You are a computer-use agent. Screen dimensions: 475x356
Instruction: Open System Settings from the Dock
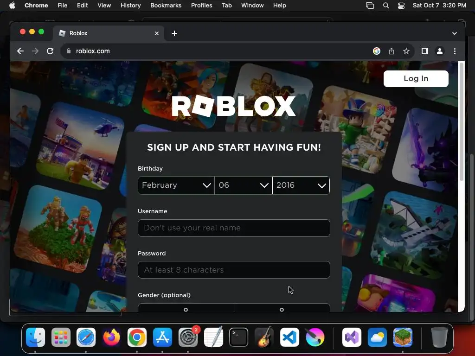[x=188, y=337]
